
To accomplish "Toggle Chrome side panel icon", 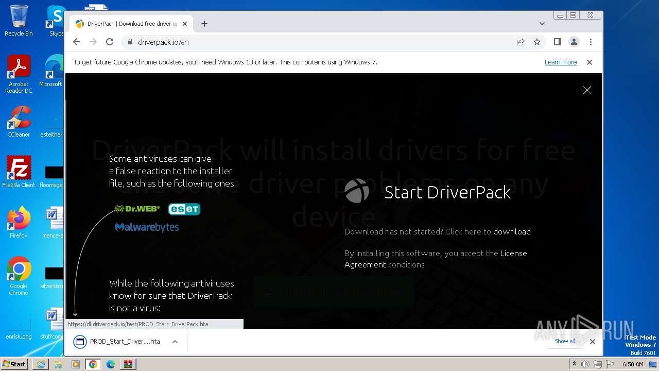I will click(x=557, y=42).
